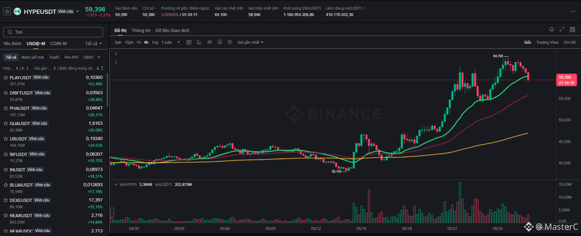Switch to the Yêu thích tab

pyautogui.click(x=12, y=43)
